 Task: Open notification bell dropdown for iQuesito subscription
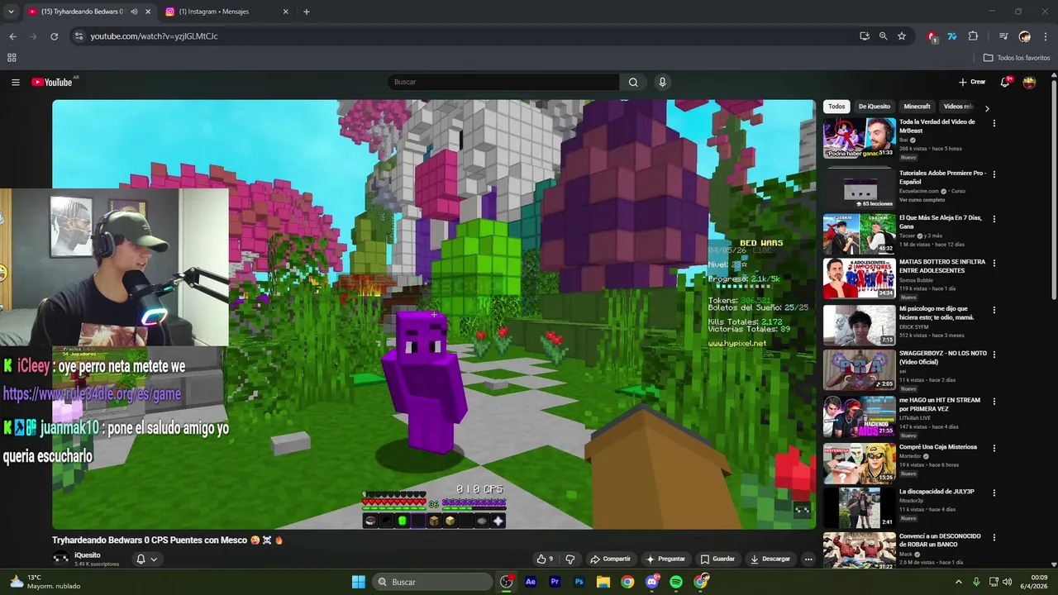(x=146, y=559)
